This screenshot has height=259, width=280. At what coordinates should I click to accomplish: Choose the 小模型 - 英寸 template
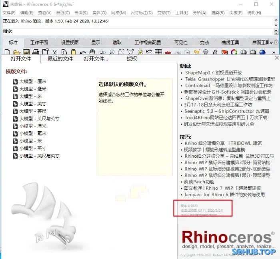[x=33, y=148]
